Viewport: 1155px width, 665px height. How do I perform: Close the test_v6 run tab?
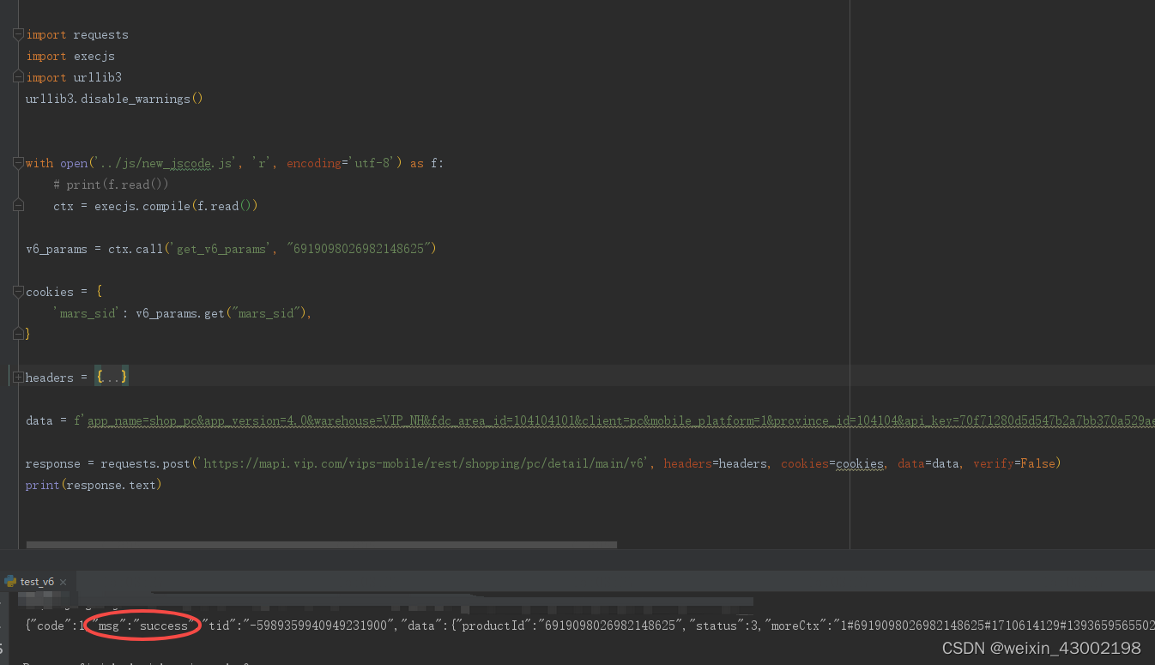(63, 582)
